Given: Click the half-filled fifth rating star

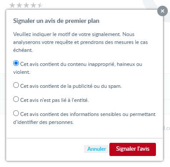Looking at the screenshot, I should [x=40, y=6].
